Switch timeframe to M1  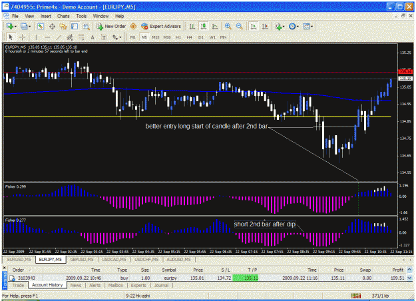tap(133, 37)
